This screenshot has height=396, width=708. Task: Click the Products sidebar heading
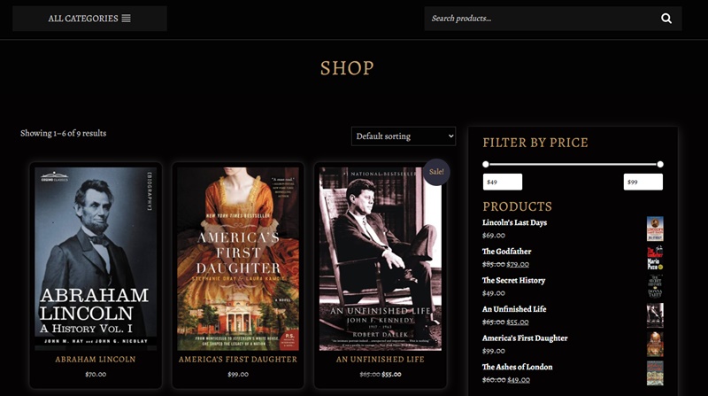517,206
